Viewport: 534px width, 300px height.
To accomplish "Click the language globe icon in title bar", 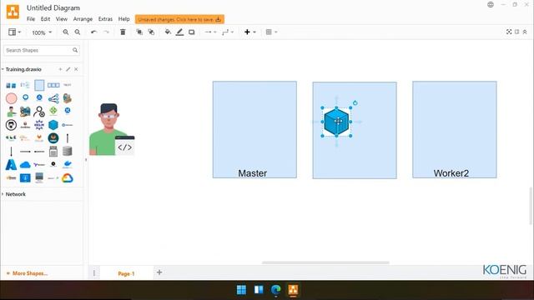I will (x=491, y=4).
